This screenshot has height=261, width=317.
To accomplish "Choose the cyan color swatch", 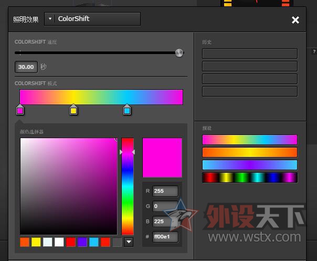I will coord(94,242).
